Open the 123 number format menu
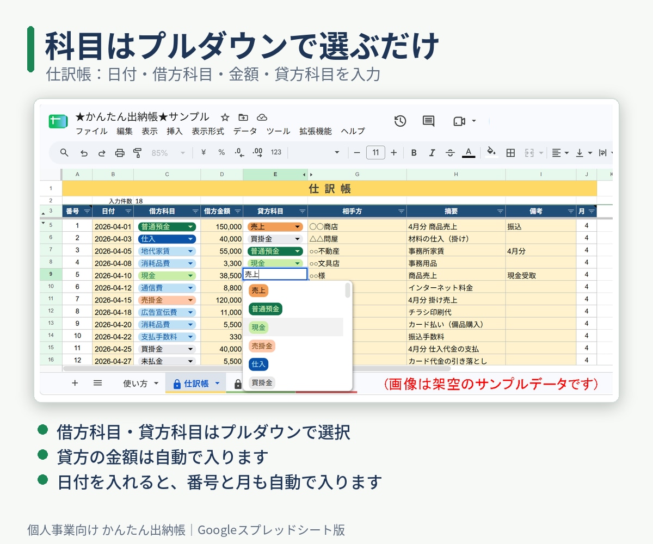Screen dimensions: 653x544 pos(276,153)
